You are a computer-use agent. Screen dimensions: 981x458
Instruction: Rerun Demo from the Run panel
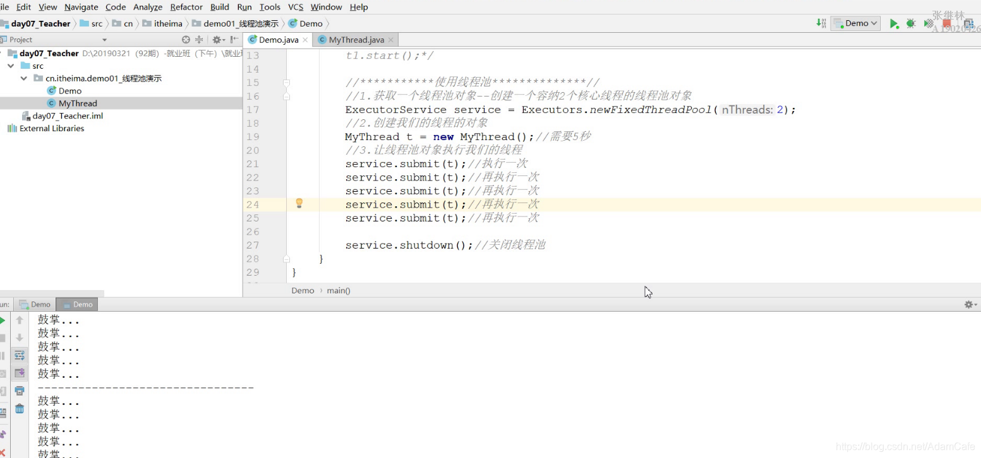click(3, 320)
